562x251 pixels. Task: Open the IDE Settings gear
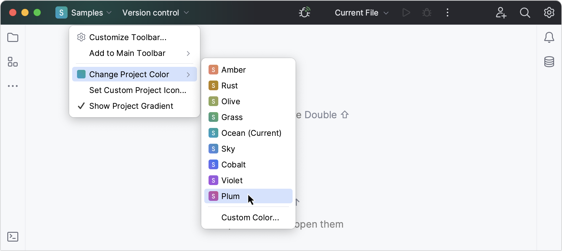pos(549,12)
